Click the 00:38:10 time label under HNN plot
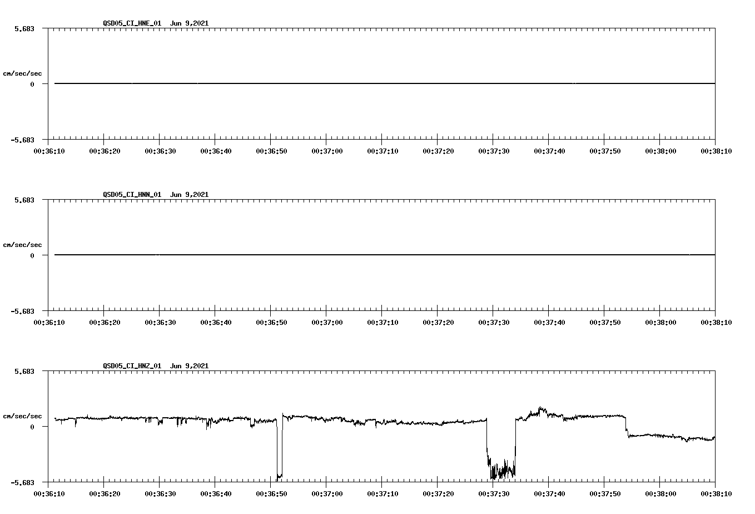This screenshot has height=514, width=755. pyautogui.click(x=716, y=322)
